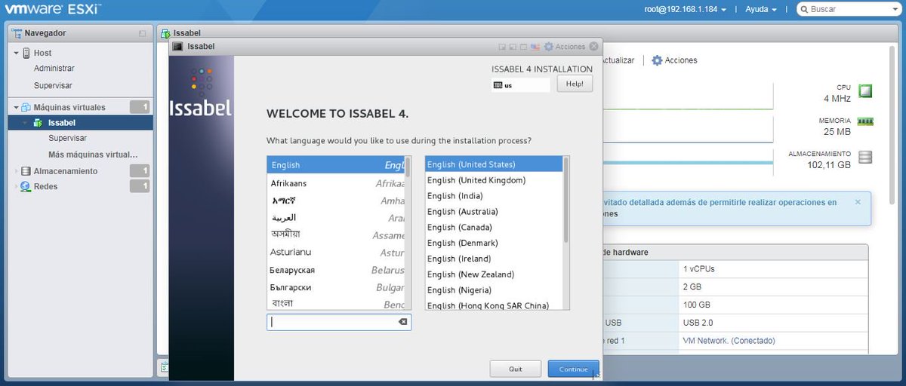The width and height of the screenshot is (906, 386).
Task: Select Български in the language list
Action: click(335, 287)
